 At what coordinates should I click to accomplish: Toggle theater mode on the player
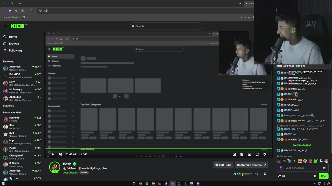click(249, 154)
